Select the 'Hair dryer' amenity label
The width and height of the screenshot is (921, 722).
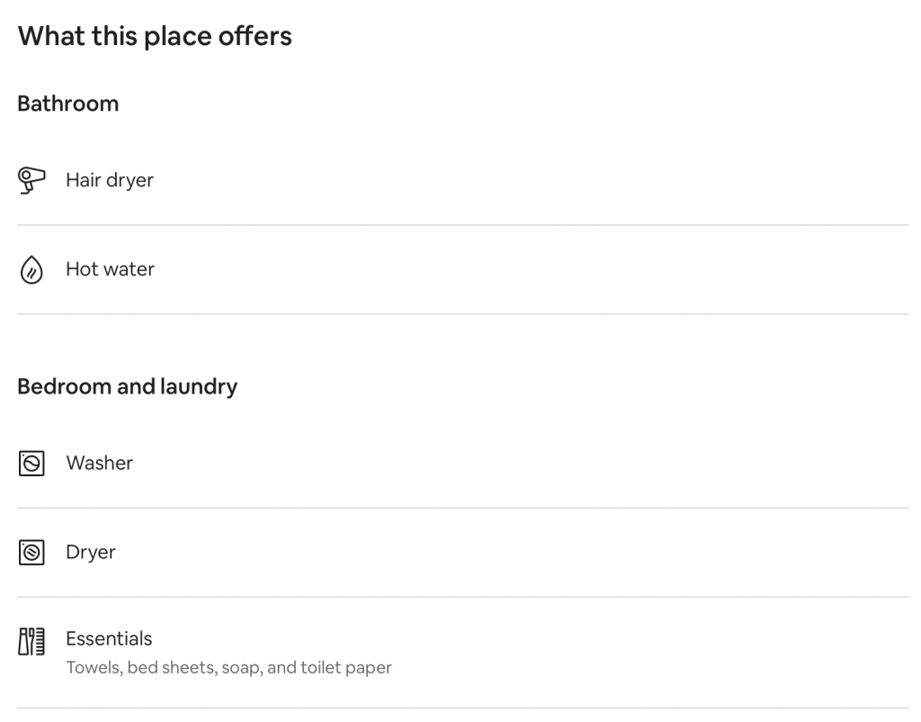[110, 180]
